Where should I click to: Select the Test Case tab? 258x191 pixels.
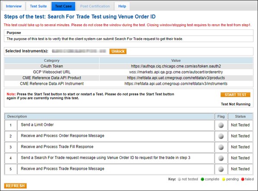pos(64,6)
